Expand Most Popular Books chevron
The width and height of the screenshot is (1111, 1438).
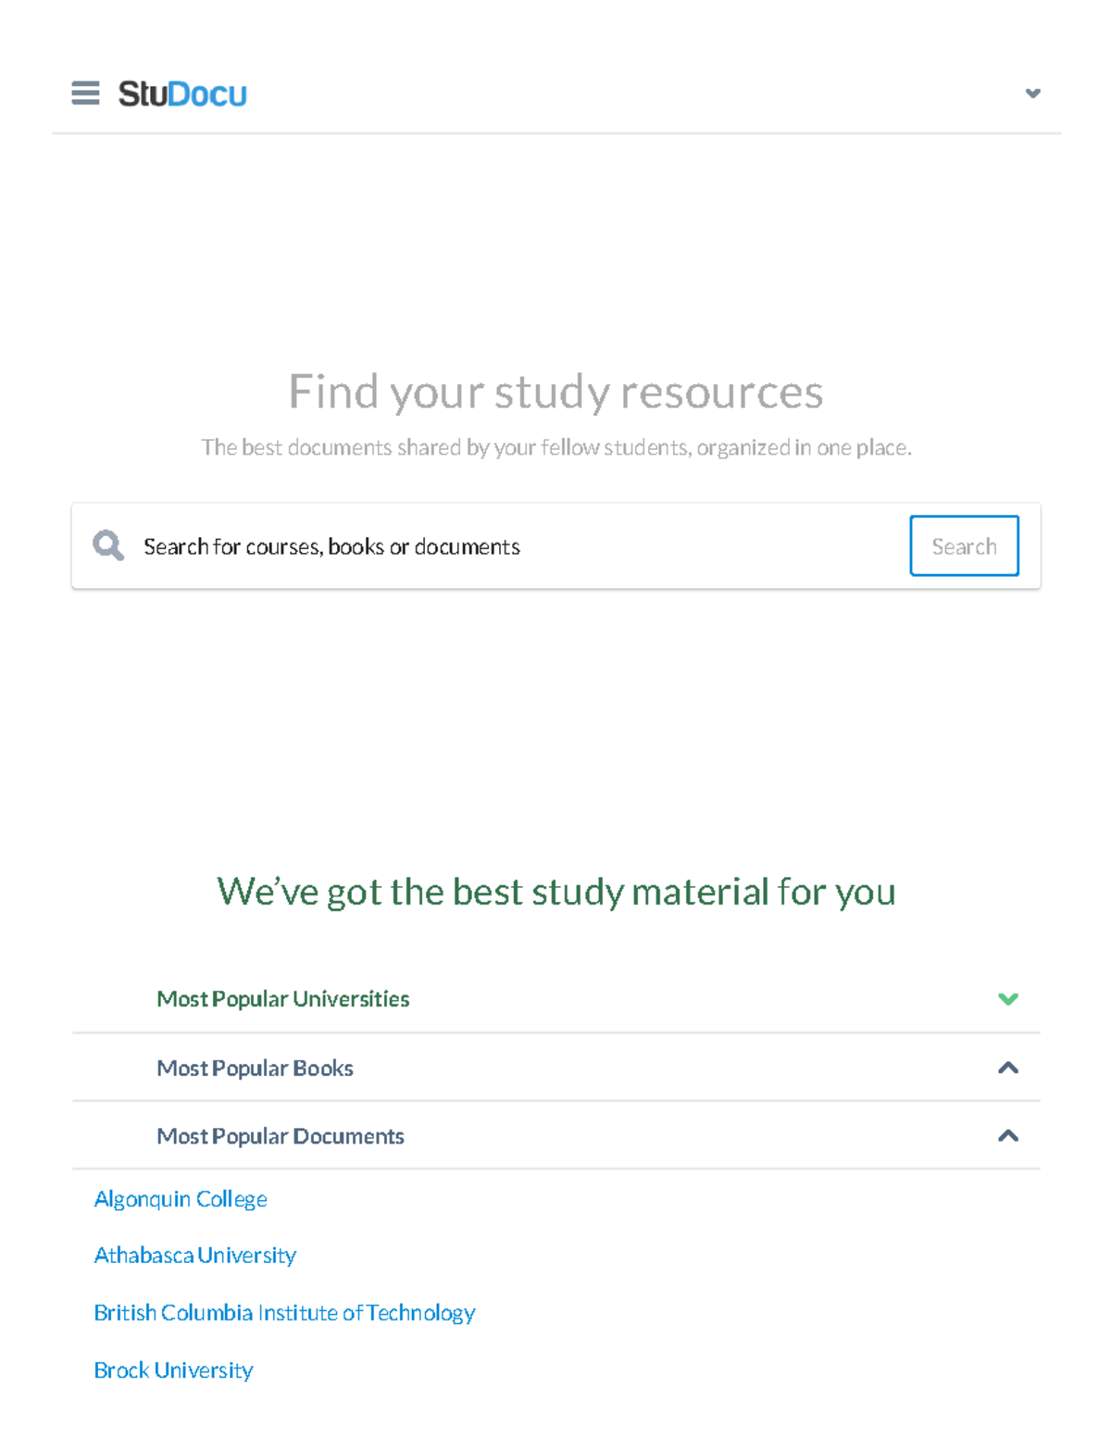coord(1007,1068)
